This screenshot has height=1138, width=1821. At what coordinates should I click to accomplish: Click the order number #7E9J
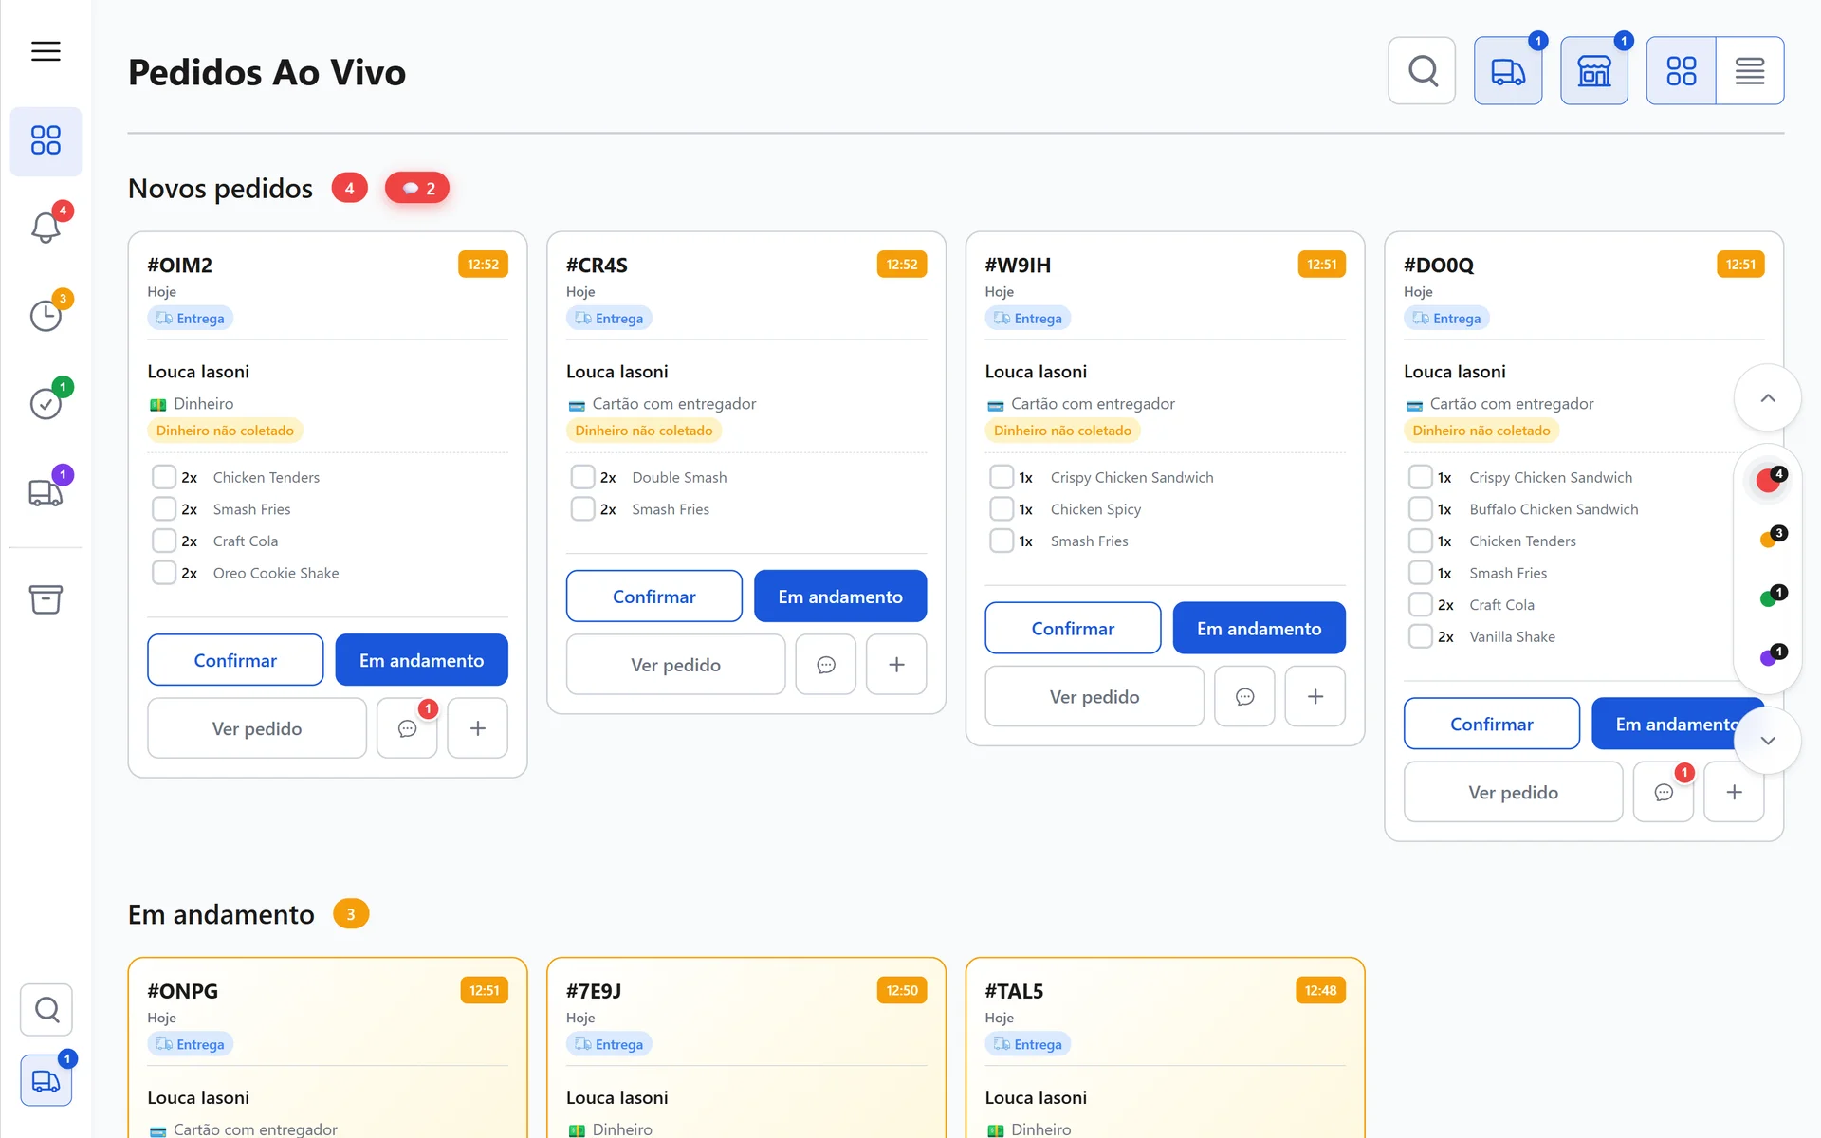[x=594, y=991]
